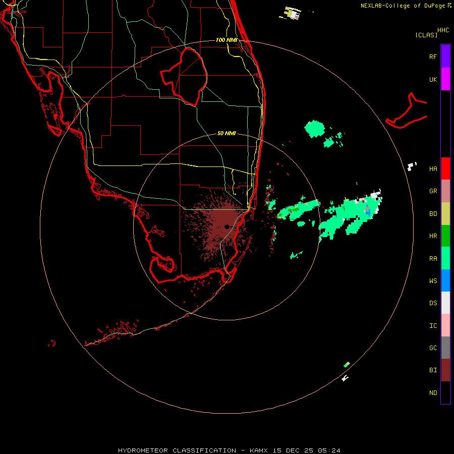454x454 pixels.
Task: Click the RA light green legend swatch
Action: (x=445, y=258)
